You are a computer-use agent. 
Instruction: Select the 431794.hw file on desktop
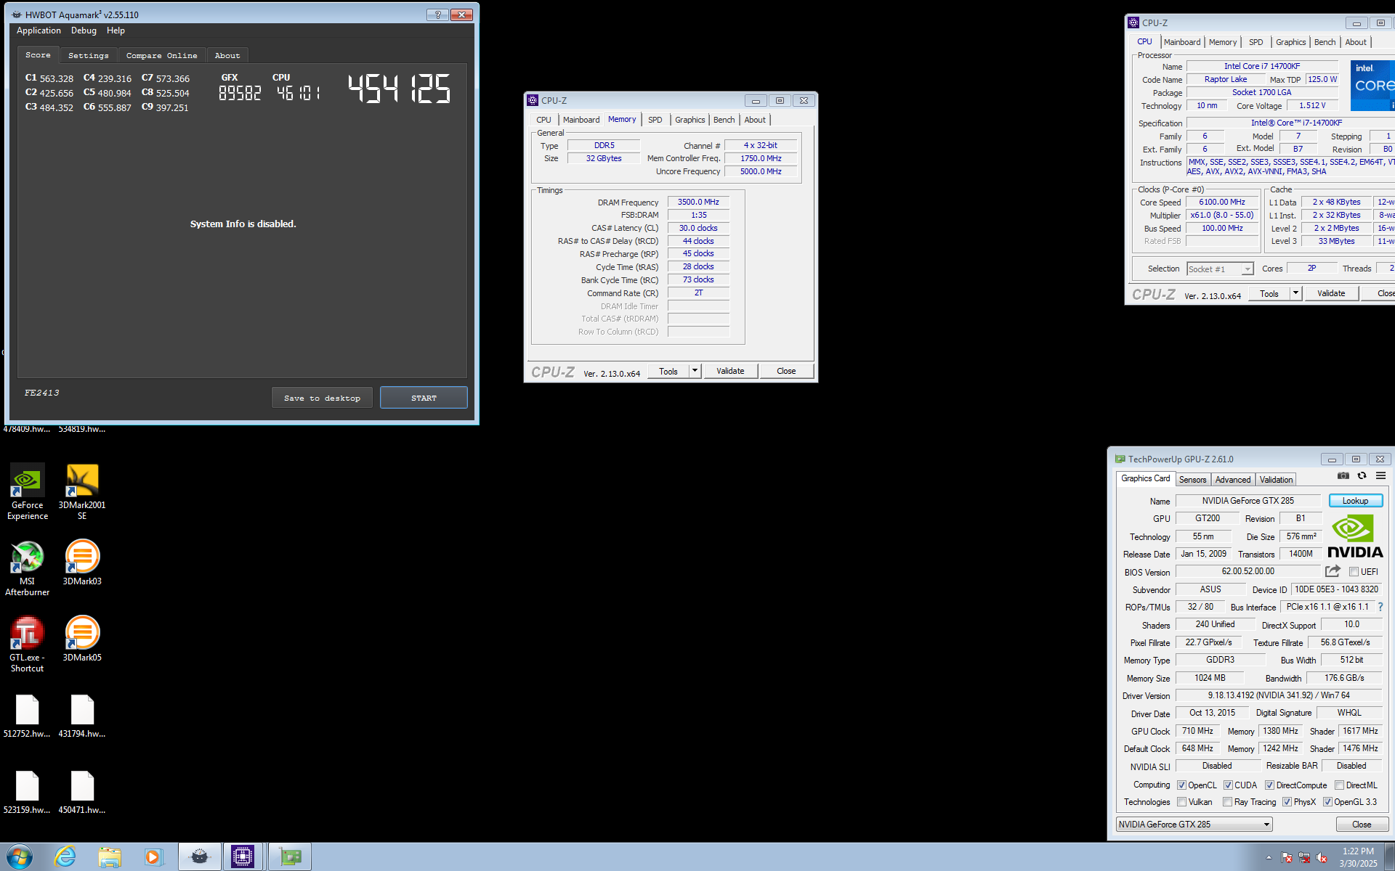(82, 716)
